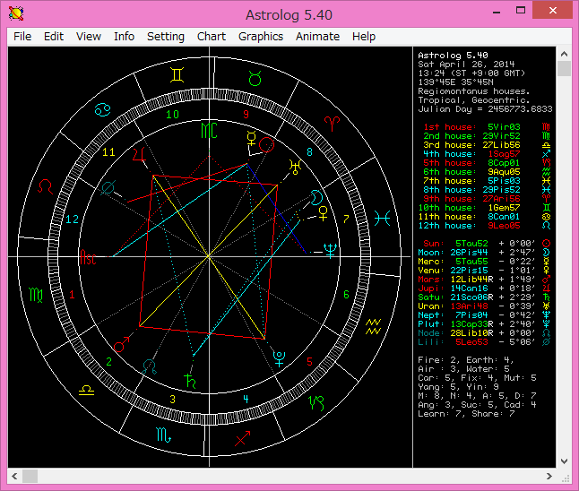Click the 'Plut: 13Cap33R' row

(x=485, y=324)
